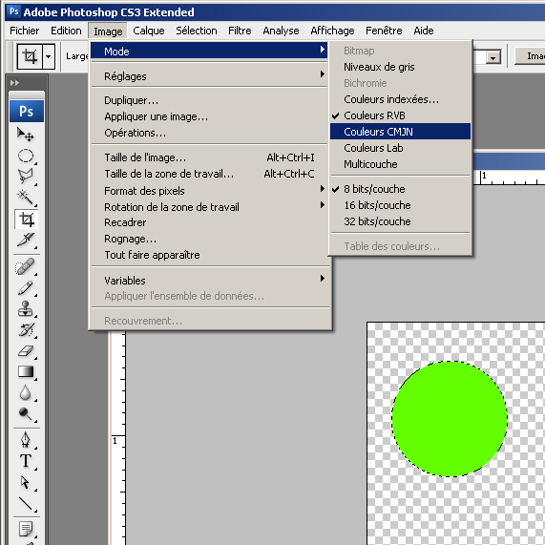This screenshot has height=545, width=545.
Task: Choose Rognage… menu entry
Action: point(209,239)
